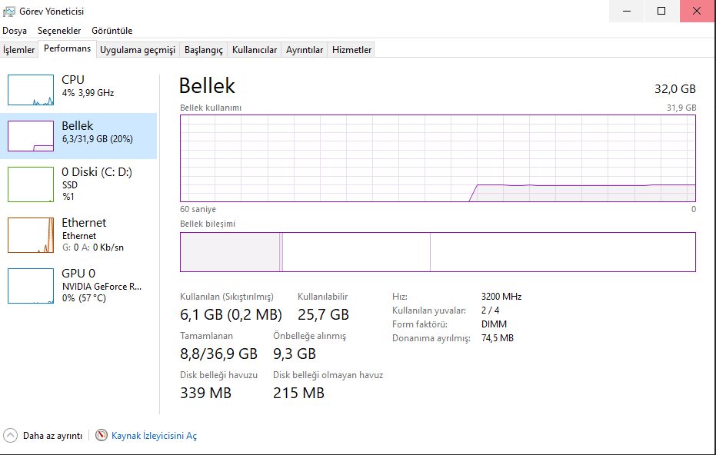Click the Task Manager title bar icon

tap(9, 12)
